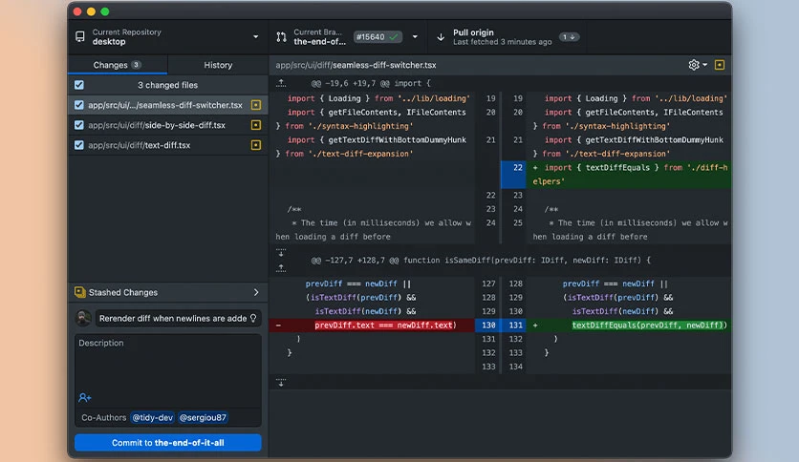Expand the Stashed Changes chevron
799x462 pixels.
[x=256, y=292]
